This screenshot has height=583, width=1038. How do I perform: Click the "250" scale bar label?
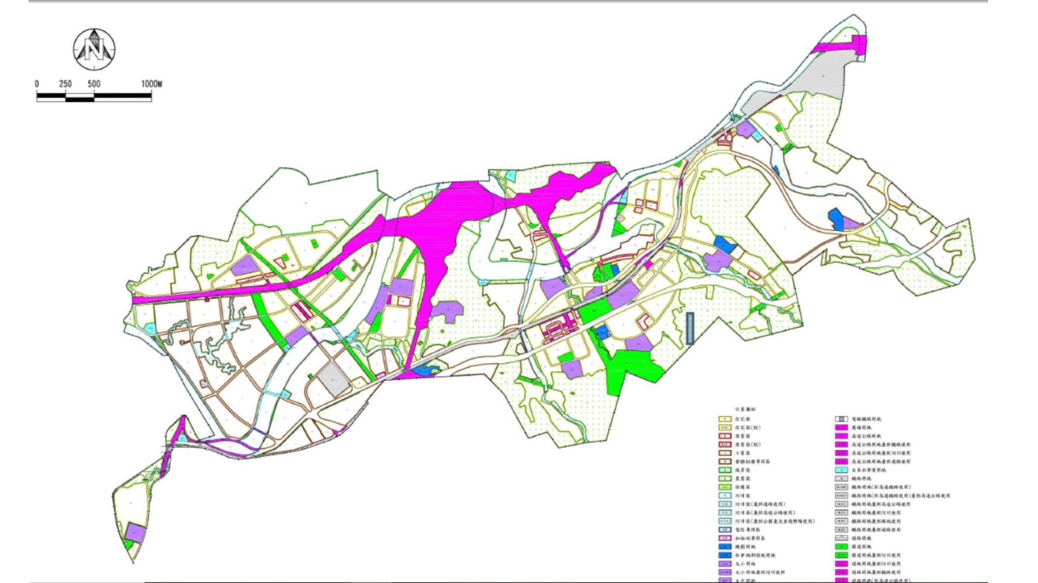65,84
